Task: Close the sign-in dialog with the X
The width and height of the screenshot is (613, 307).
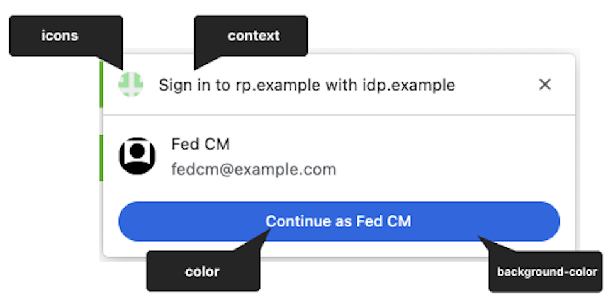Action: pos(545,84)
